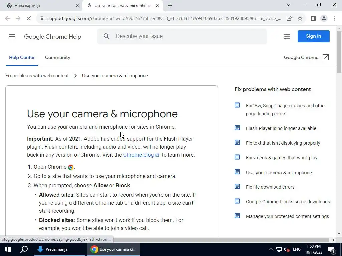Viewport: 342px width, 256px height.
Task: Open Google Chrome blocks some downloads
Action: click(288, 202)
